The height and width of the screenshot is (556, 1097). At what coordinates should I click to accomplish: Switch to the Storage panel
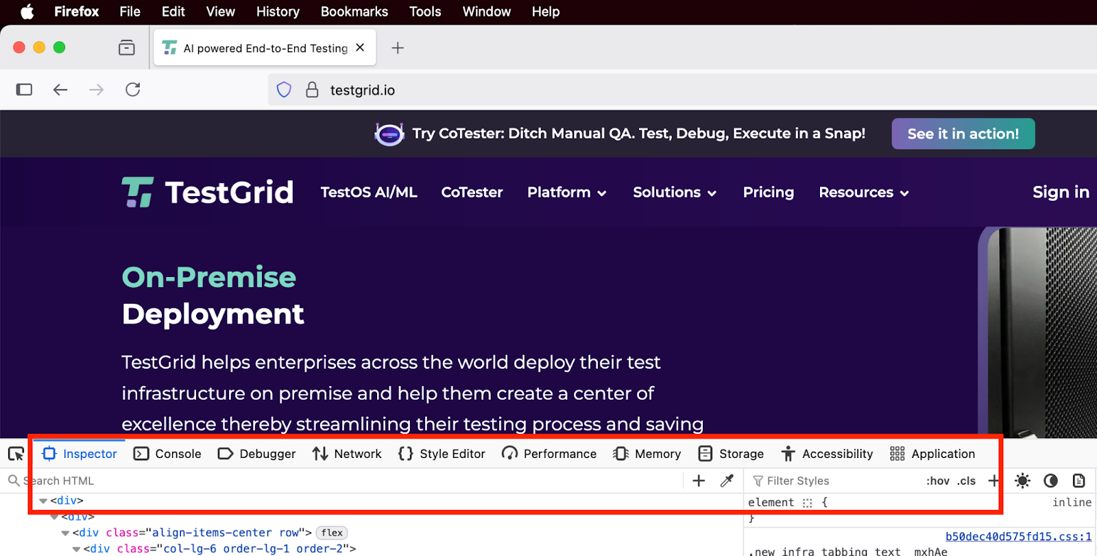click(x=731, y=454)
